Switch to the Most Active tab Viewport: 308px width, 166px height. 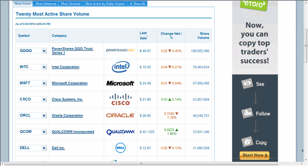pyautogui.click(x=22, y=4)
